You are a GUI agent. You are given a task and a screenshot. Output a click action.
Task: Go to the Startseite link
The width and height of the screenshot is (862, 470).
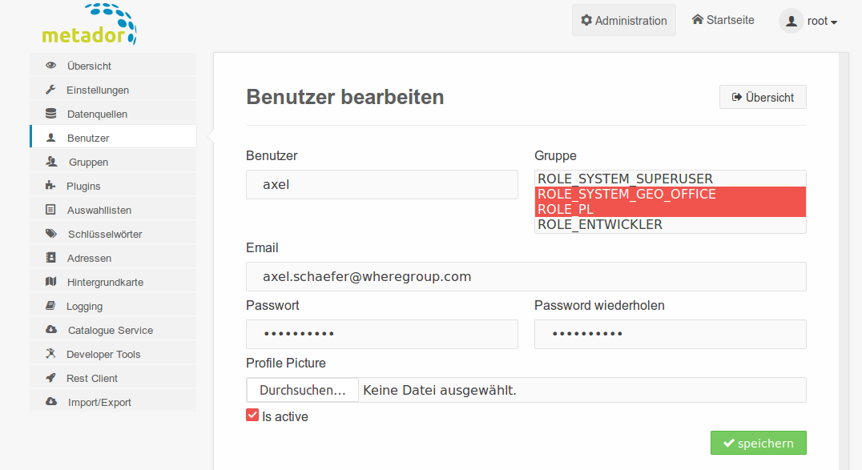pyautogui.click(x=723, y=20)
